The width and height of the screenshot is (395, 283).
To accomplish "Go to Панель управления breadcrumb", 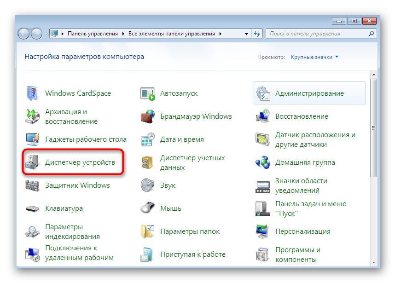I will pyautogui.click(x=93, y=34).
